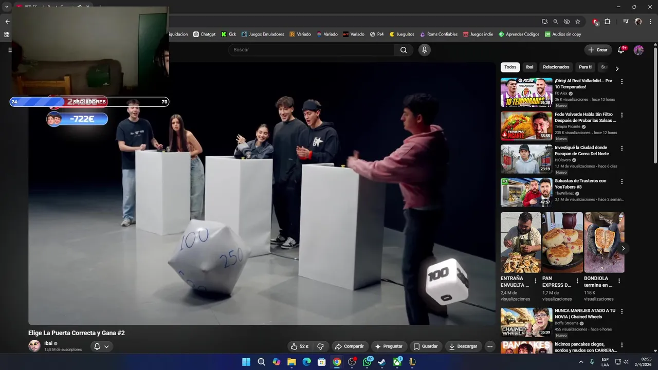
Task: Click the Ibai channel avatar
Action: tap(34, 346)
